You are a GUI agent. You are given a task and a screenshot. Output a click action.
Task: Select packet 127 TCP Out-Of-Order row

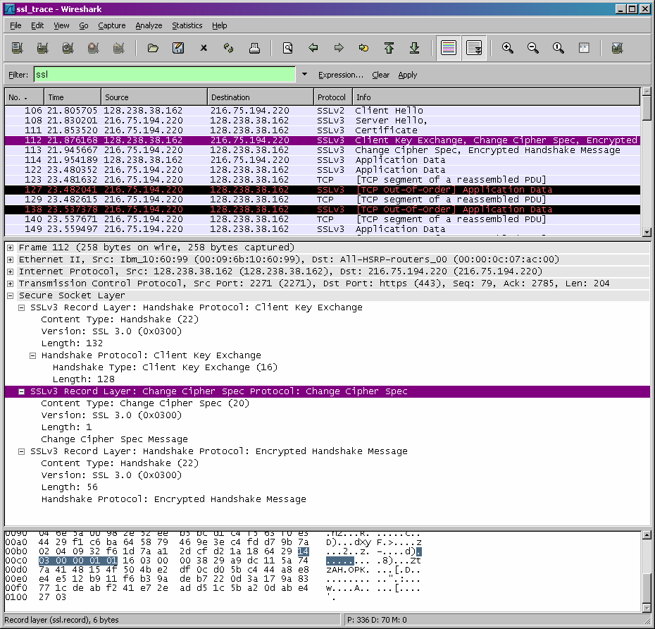point(322,190)
